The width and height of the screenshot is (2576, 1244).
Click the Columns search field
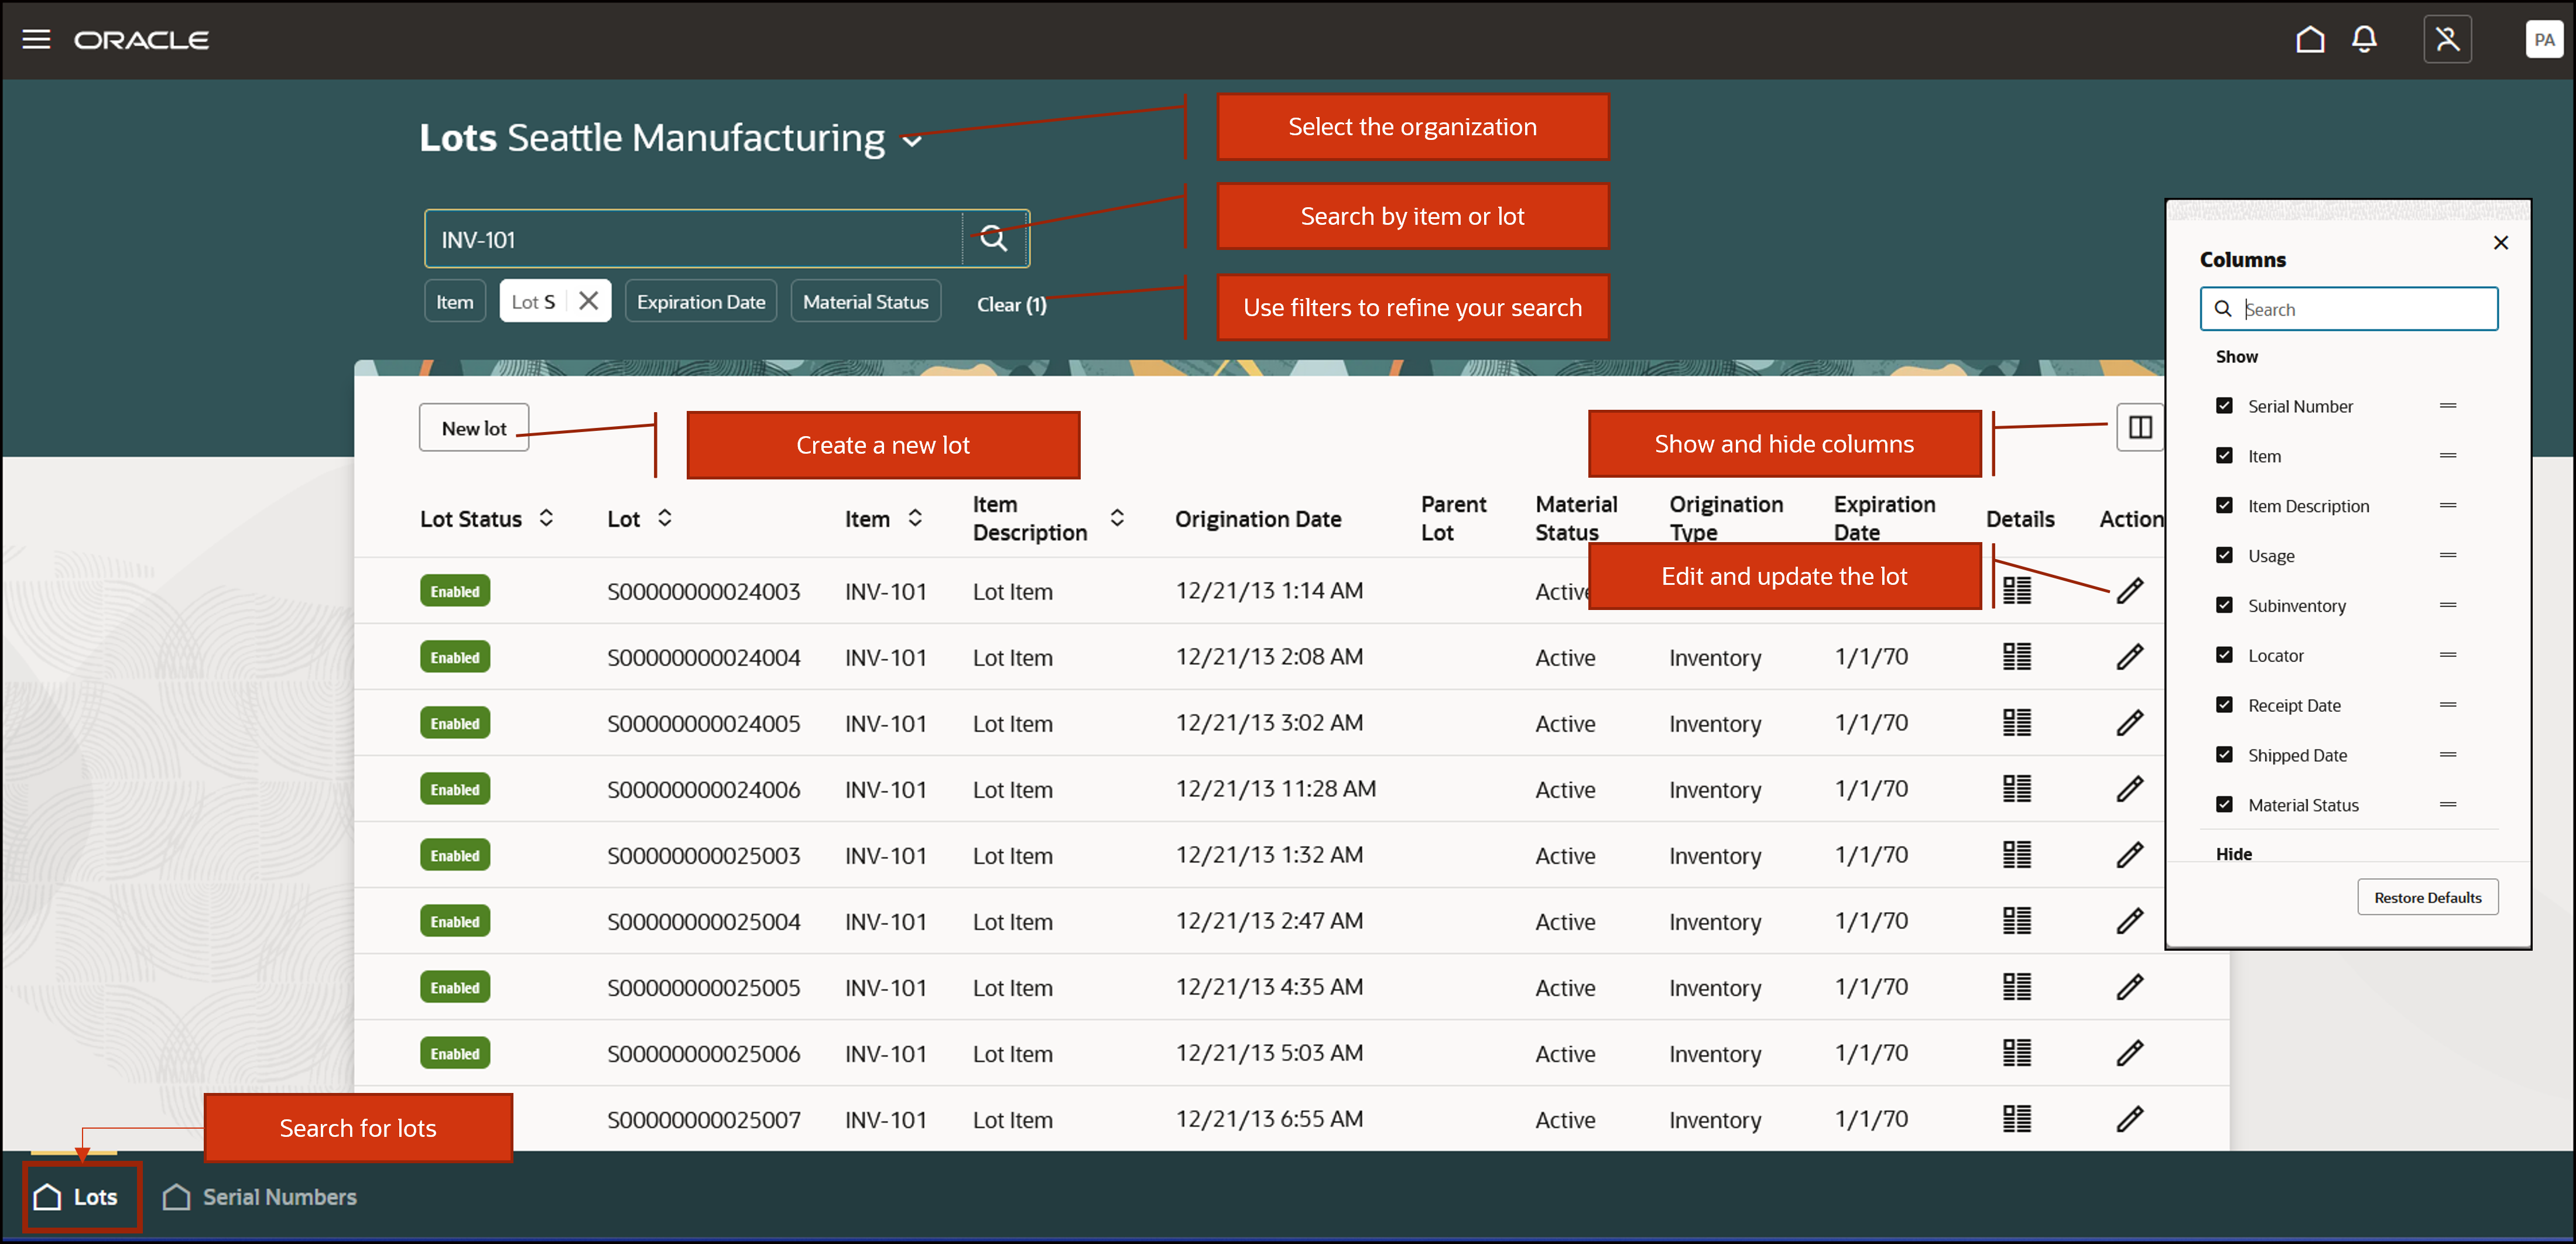(x=2360, y=309)
